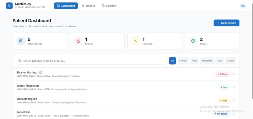Open James Thompson patient name

[28, 86]
